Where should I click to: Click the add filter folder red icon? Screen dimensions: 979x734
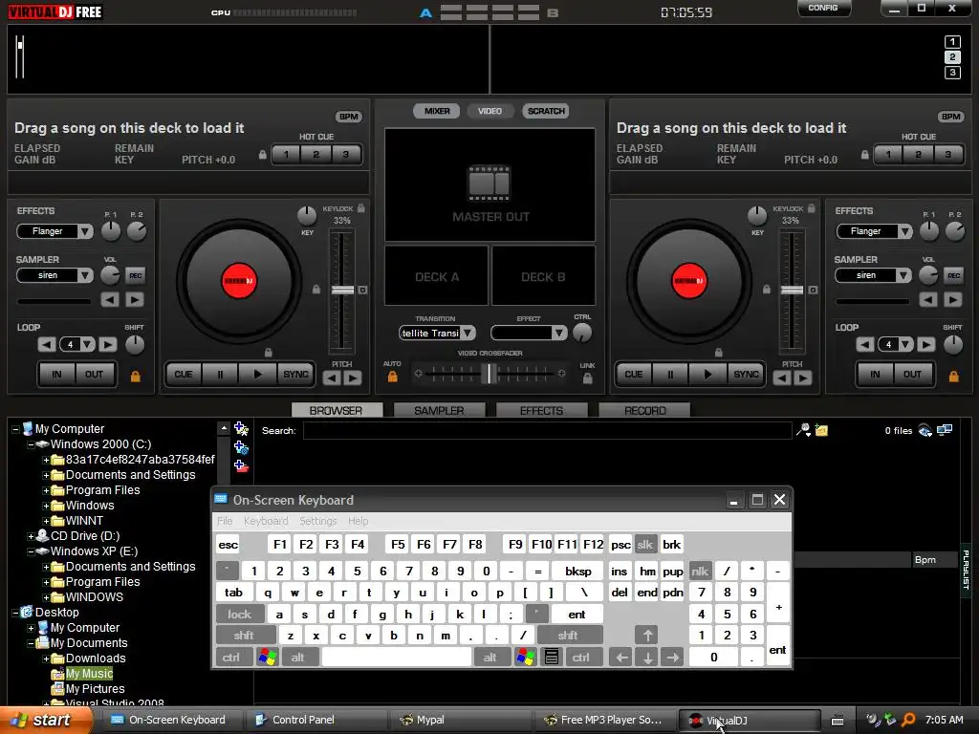point(241,465)
